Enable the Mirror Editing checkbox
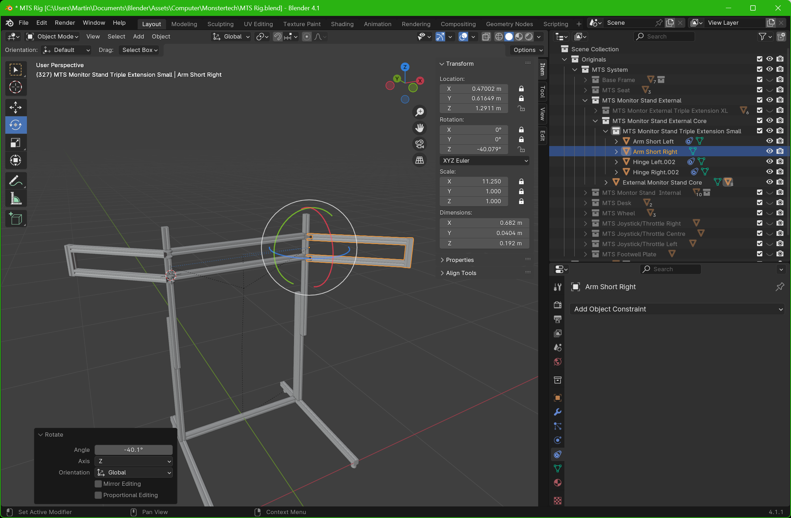 (98, 484)
